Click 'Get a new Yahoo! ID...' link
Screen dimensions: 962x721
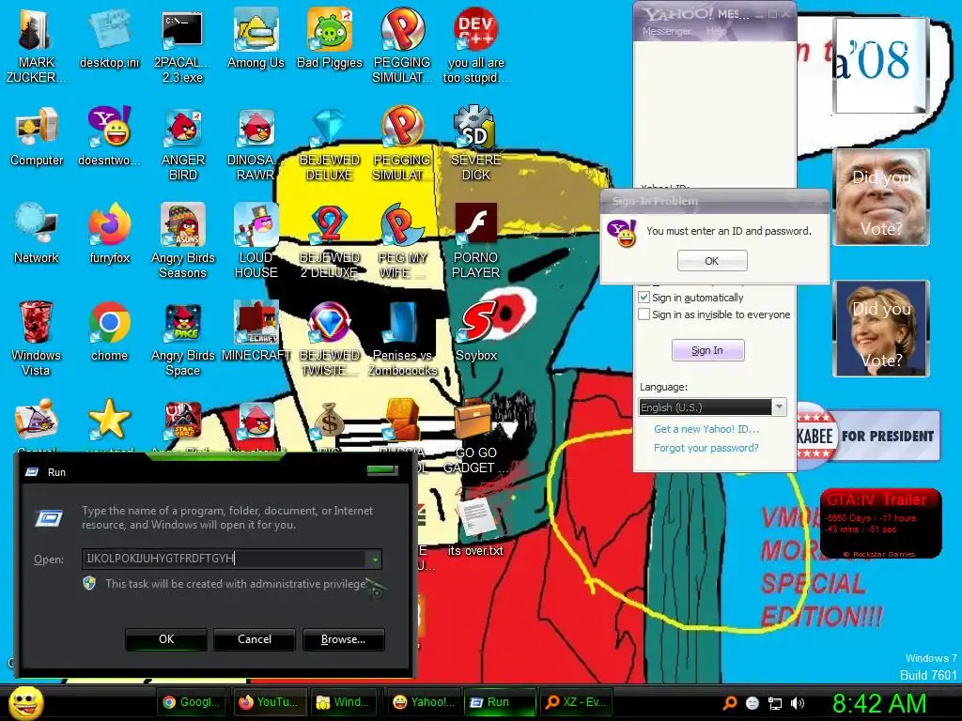pyautogui.click(x=706, y=429)
